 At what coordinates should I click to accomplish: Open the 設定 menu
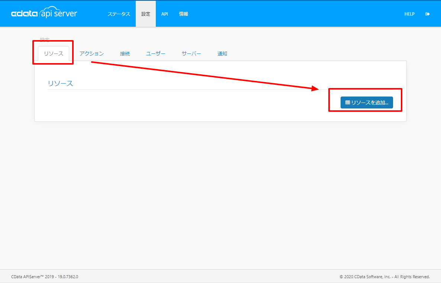pyautogui.click(x=146, y=14)
